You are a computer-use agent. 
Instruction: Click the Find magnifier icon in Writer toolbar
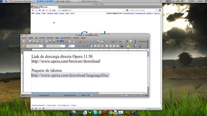tap(113, 42)
